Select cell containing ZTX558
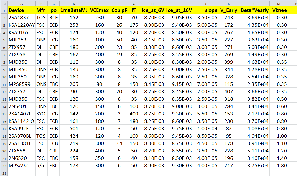The image size is (297, 176). click(x=21, y=151)
